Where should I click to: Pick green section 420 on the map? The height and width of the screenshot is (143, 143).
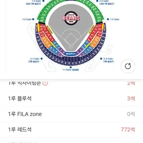coord(44,15)
